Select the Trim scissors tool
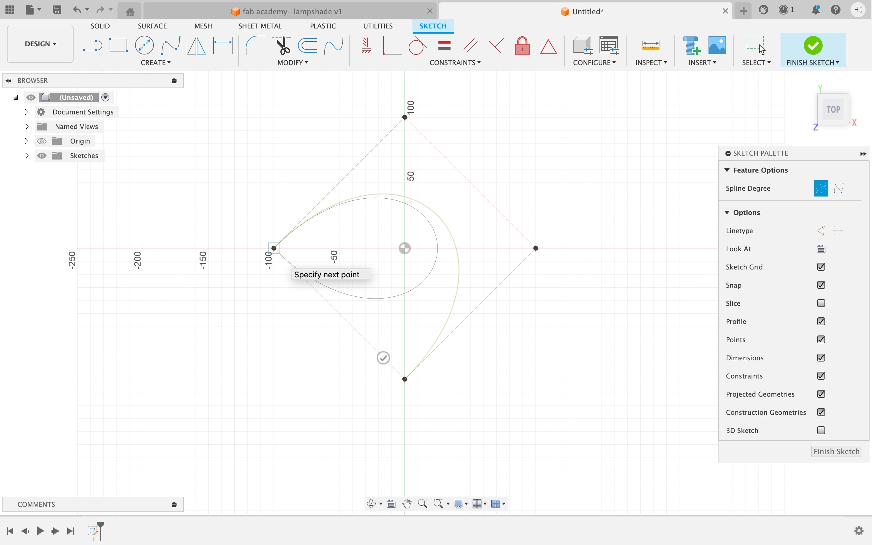 pos(282,45)
